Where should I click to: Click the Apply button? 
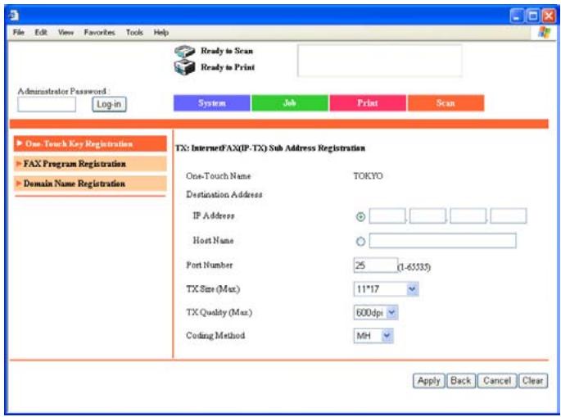[x=429, y=380]
